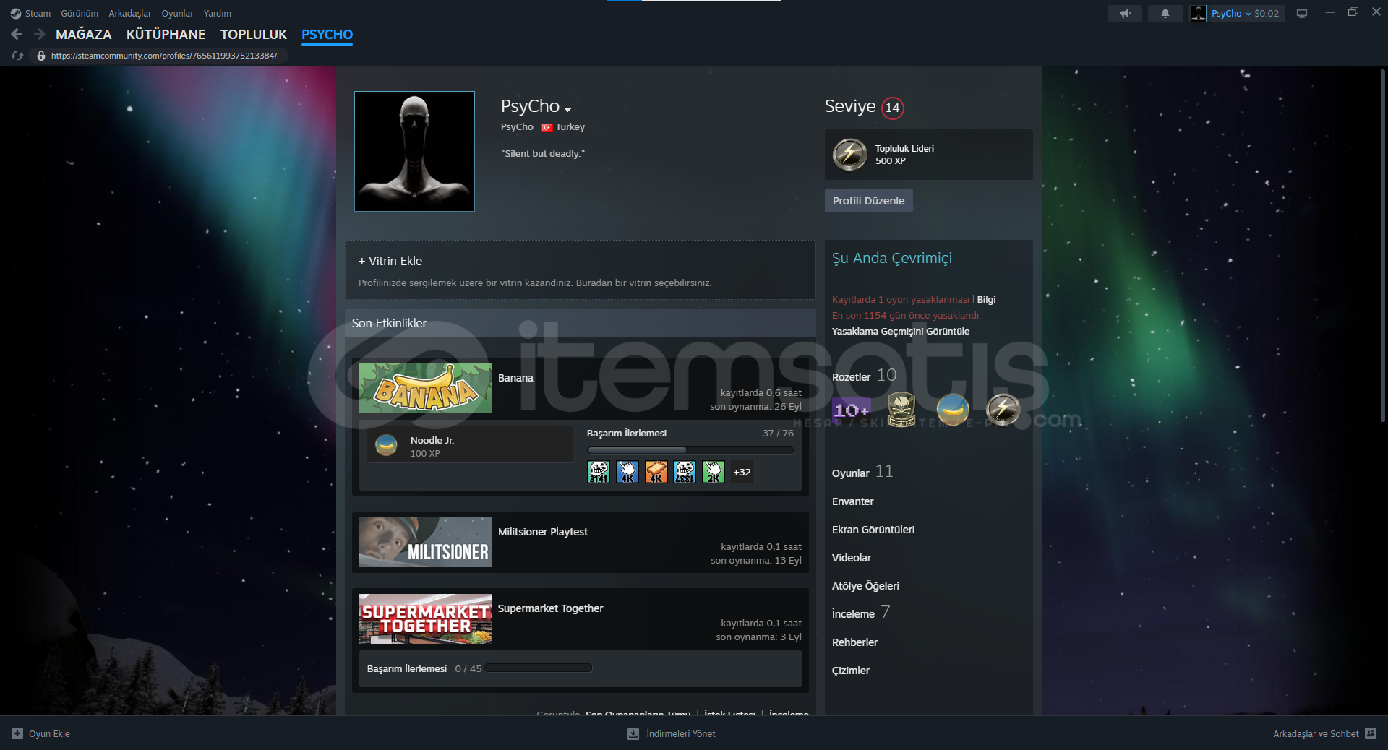The height and width of the screenshot is (750, 1388).
Task: Open Yasaklama Geçmişini Görüntüle link
Action: [901, 332]
